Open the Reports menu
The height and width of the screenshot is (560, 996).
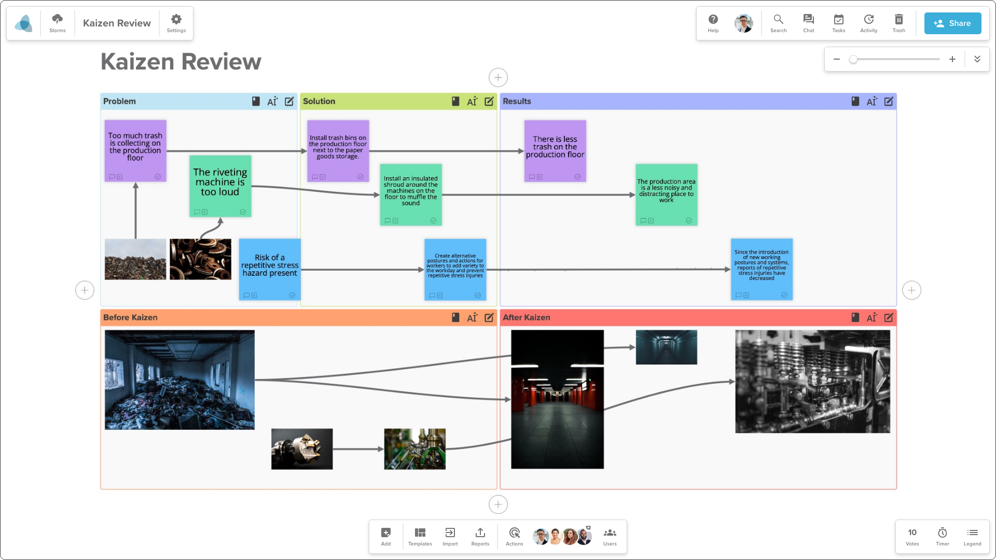pyautogui.click(x=480, y=536)
